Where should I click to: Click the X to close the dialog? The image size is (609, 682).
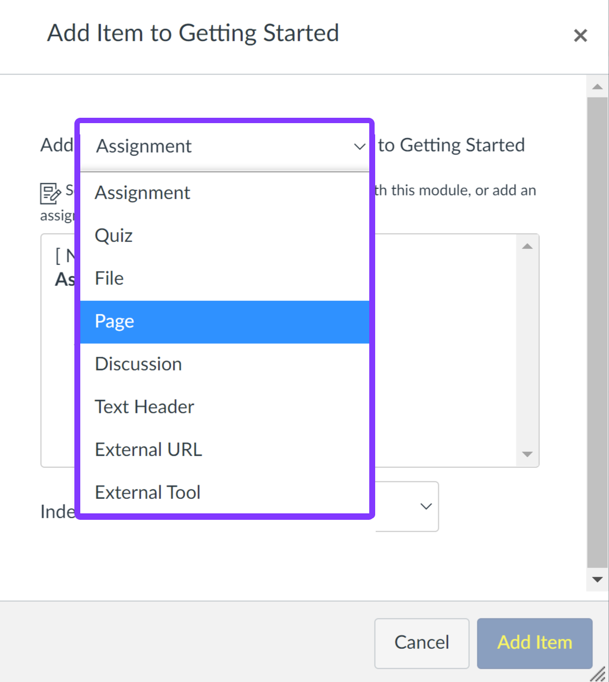581,35
